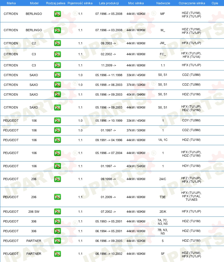
Task: Click fuel icon in Saxo 37kW row
Action: pyautogui.click(x=57, y=85)
